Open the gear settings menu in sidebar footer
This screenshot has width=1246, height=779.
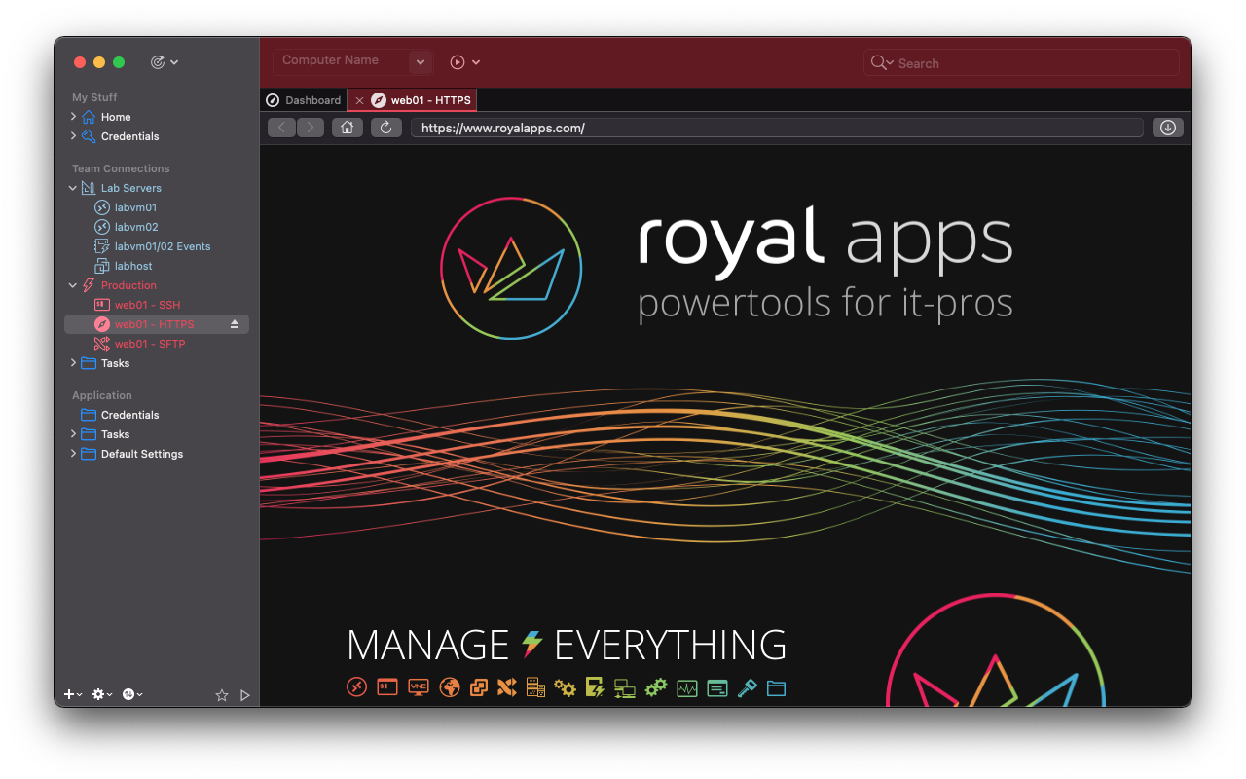(x=101, y=694)
